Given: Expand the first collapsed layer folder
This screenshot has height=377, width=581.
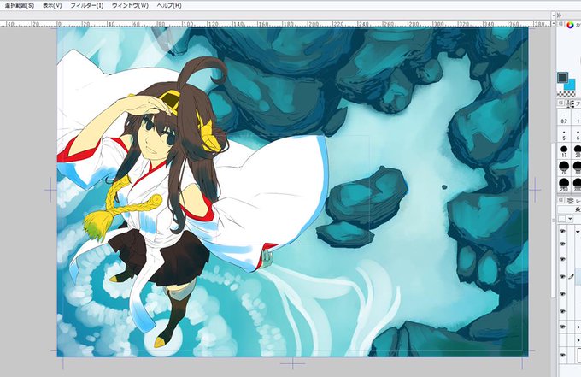Looking at the screenshot, I should [x=578, y=327].
